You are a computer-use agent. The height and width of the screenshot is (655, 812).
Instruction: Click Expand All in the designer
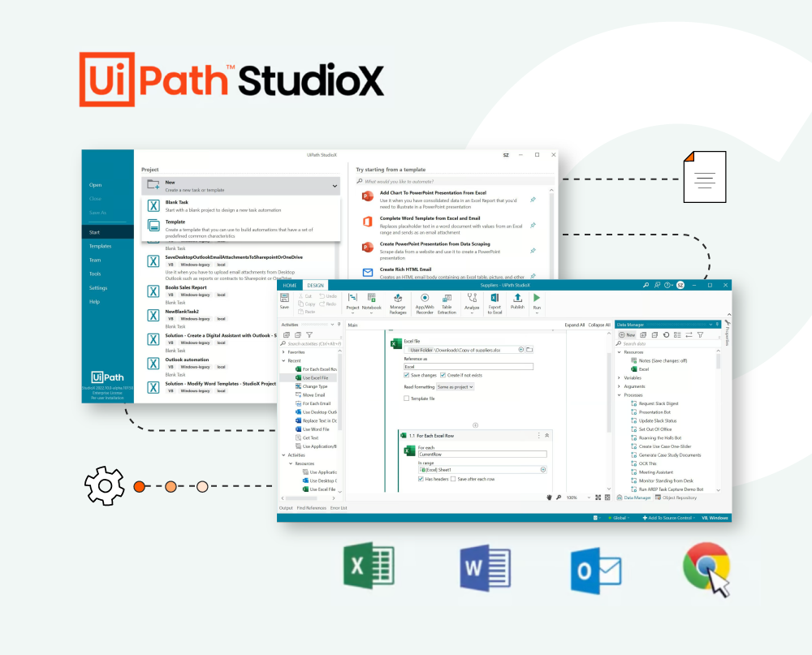pyautogui.click(x=574, y=325)
